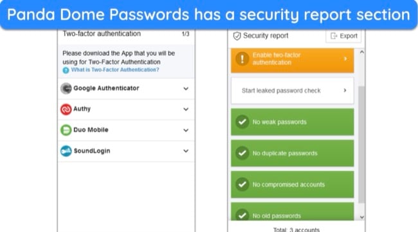Expand the Google Authenticator section
418x232 pixels.
186,89
